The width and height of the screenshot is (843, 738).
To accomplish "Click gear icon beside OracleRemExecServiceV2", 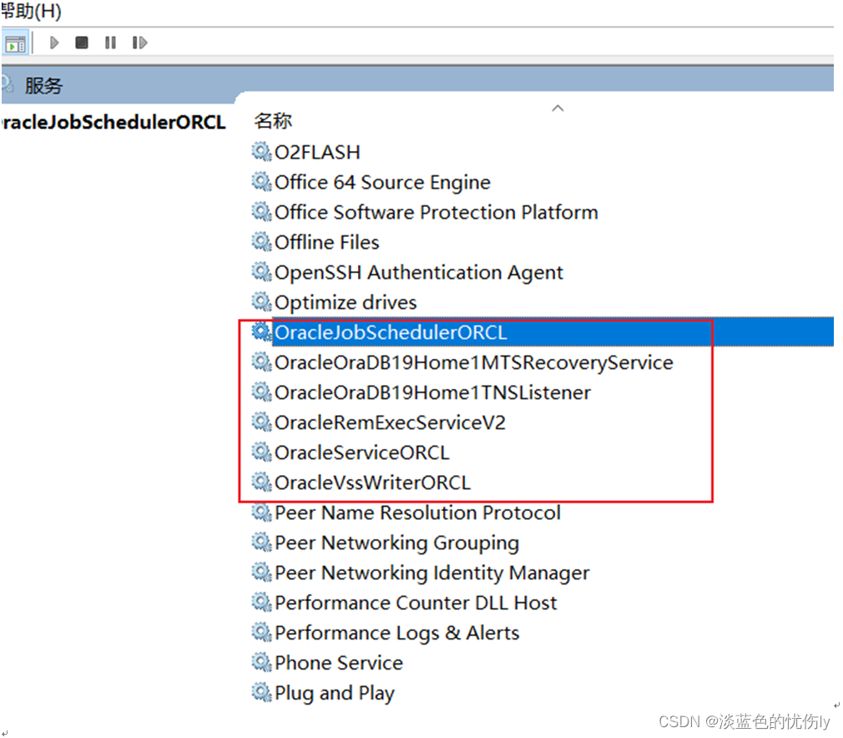I will 262,422.
